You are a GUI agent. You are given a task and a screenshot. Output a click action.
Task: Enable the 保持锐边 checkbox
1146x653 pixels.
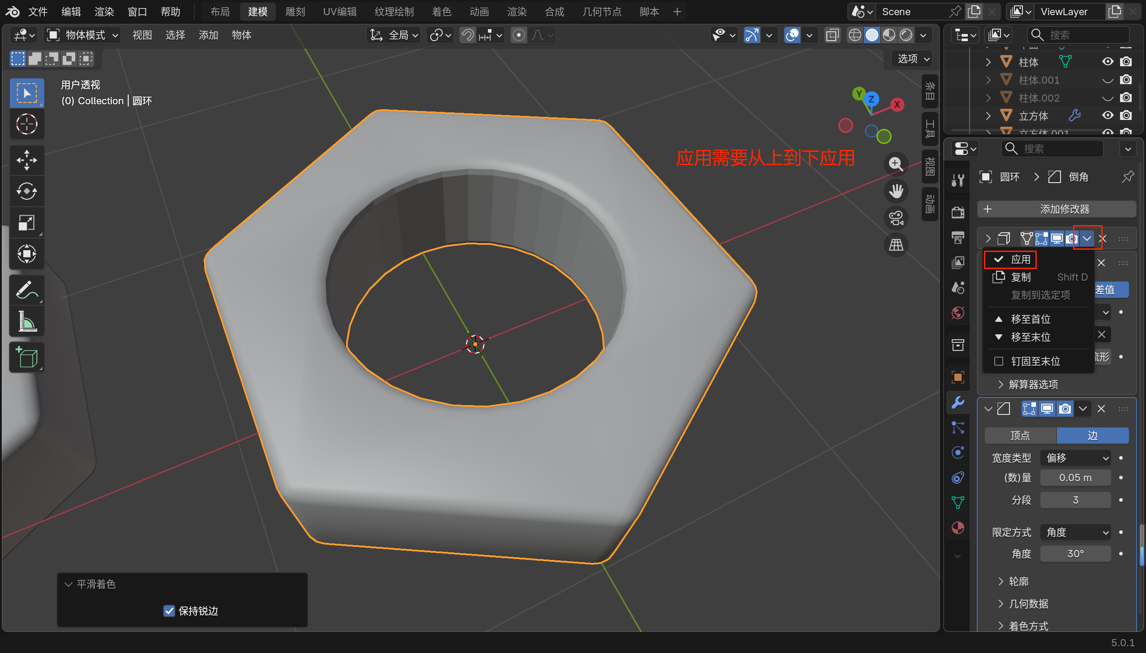click(x=169, y=611)
